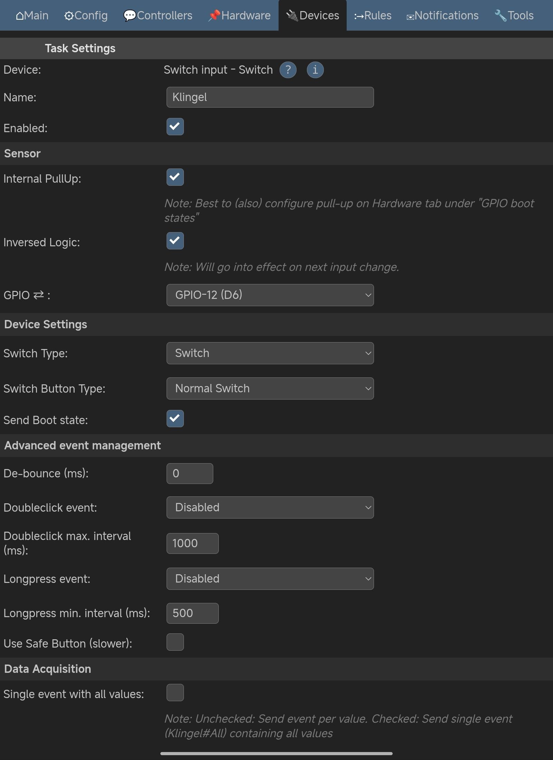Click the Longpress min. interval field

(193, 613)
